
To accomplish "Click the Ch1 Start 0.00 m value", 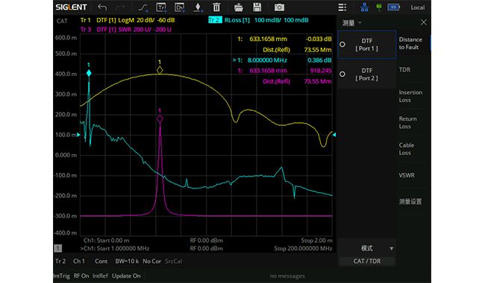I will tap(106, 241).
